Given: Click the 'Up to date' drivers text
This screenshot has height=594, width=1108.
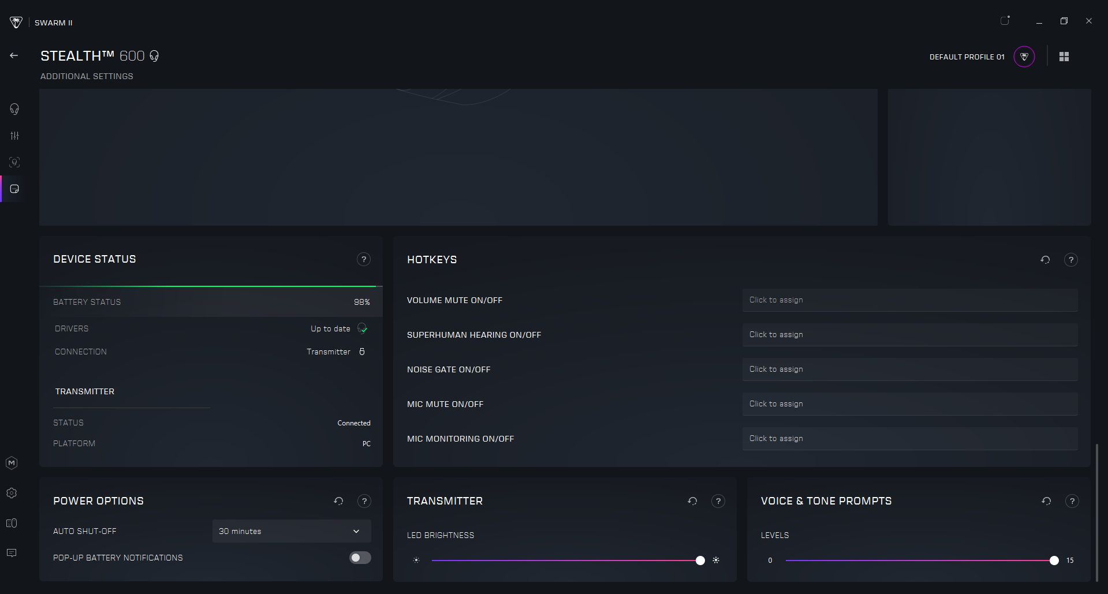Looking at the screenshot, I should coord(330,328).
